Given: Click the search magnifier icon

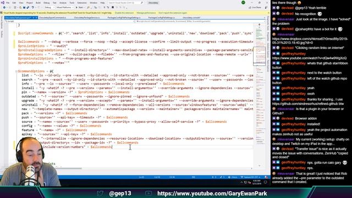Looking at the screenshot, I should pos(142,3).
